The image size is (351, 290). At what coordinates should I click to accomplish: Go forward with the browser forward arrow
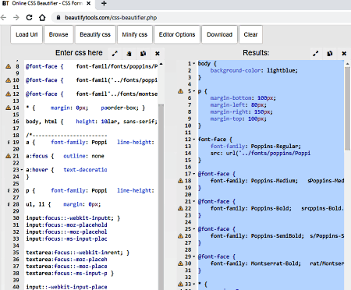(16, 18)
